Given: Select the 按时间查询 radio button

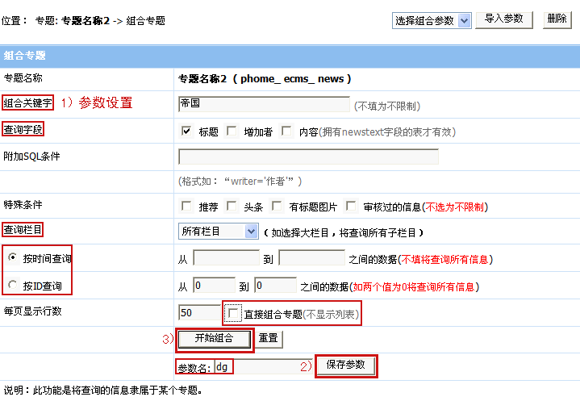Looking at the screenshot, I should (12, 258).
